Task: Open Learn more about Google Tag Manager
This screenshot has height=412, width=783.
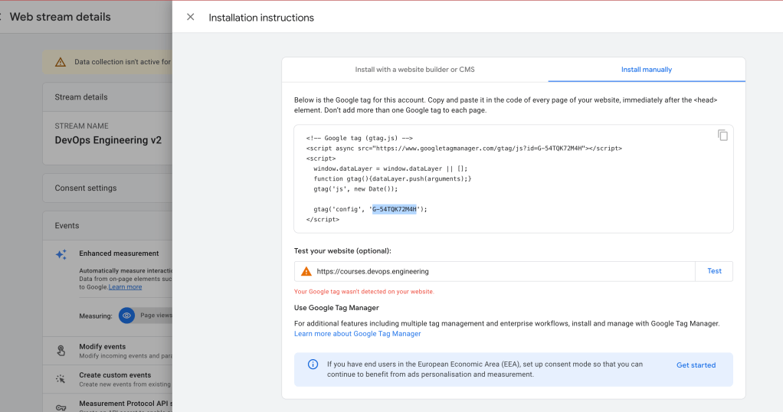Action: tap(357, 334)
